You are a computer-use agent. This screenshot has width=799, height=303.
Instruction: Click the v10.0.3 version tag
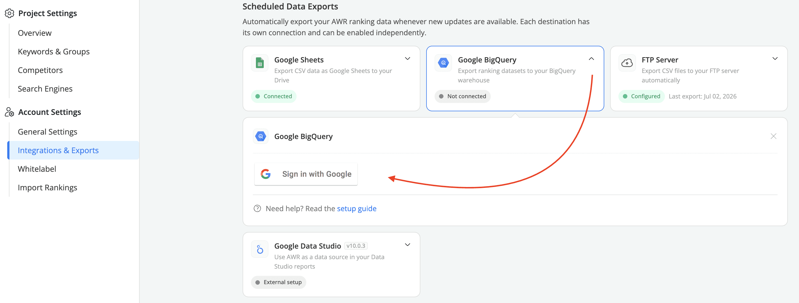(x=356, y=246)
